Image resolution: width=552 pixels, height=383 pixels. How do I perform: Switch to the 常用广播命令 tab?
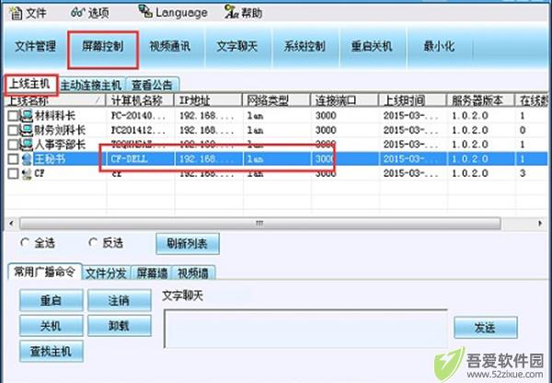[x=45, y=272]
